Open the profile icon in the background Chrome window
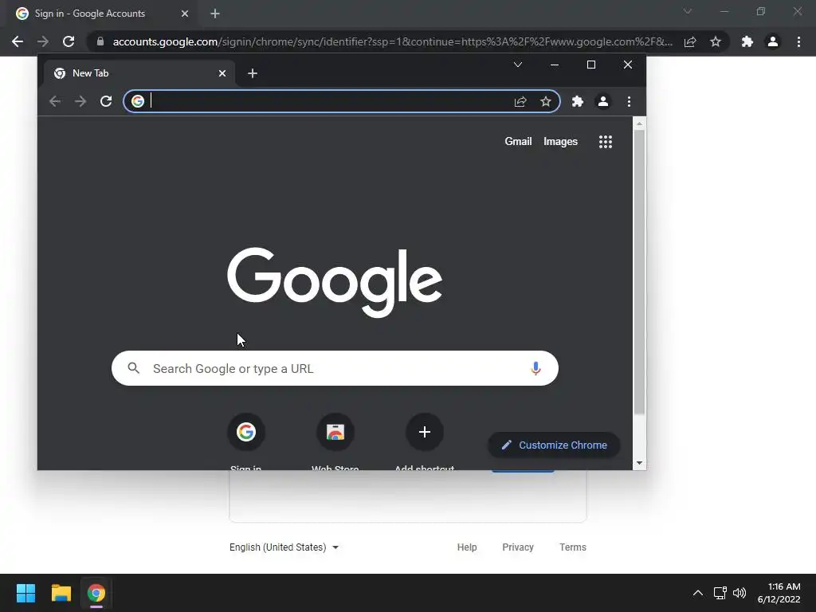Image resolution: width=816 pixels, height=612 pixels. click(773, 41)
